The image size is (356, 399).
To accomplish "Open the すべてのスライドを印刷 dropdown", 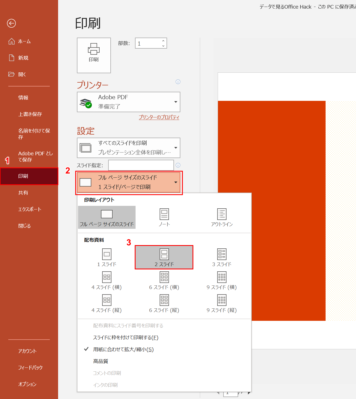I will tap(129, 148).
